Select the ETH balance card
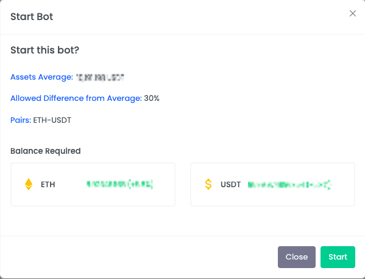365x279 pixels. point(93,185)
